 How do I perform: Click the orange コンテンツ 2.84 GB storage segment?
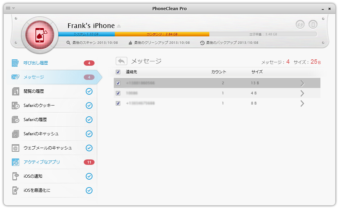coord(162,34)
